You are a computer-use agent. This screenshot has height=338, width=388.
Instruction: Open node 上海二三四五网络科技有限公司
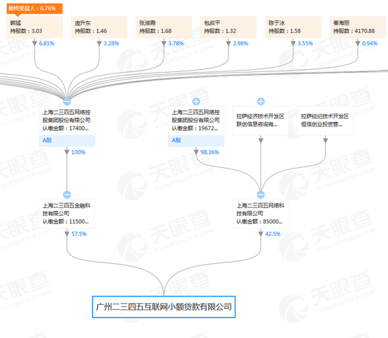[x=260, y=214]
